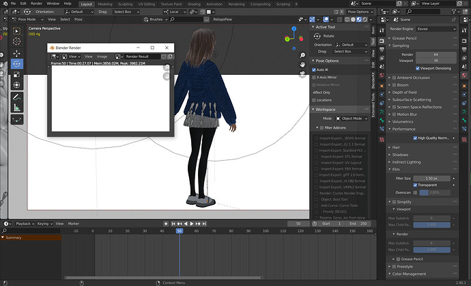The height and width of the screenshot is (286, 471).
Task: Enable the Locations checkbox under Affect Only
Action: click(x=314, y=100)
